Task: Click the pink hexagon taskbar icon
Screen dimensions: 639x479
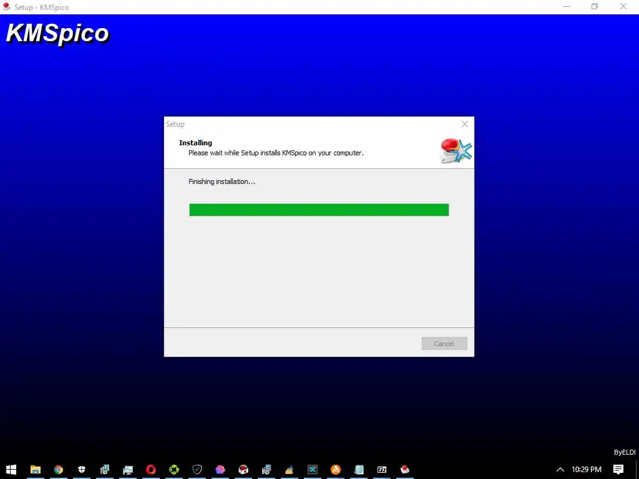Action: point(220,469)
